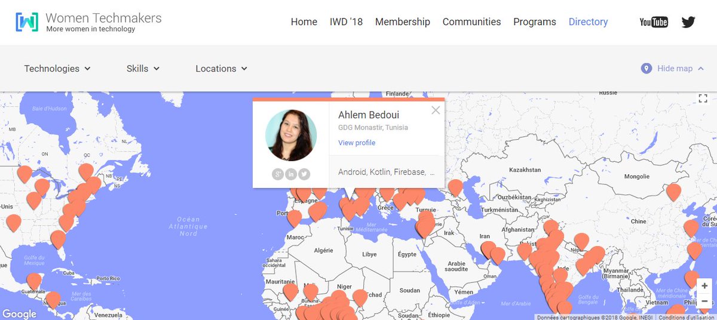
Task: Click the LinkedIn icon under profile photo
Action: click(291, 174)
